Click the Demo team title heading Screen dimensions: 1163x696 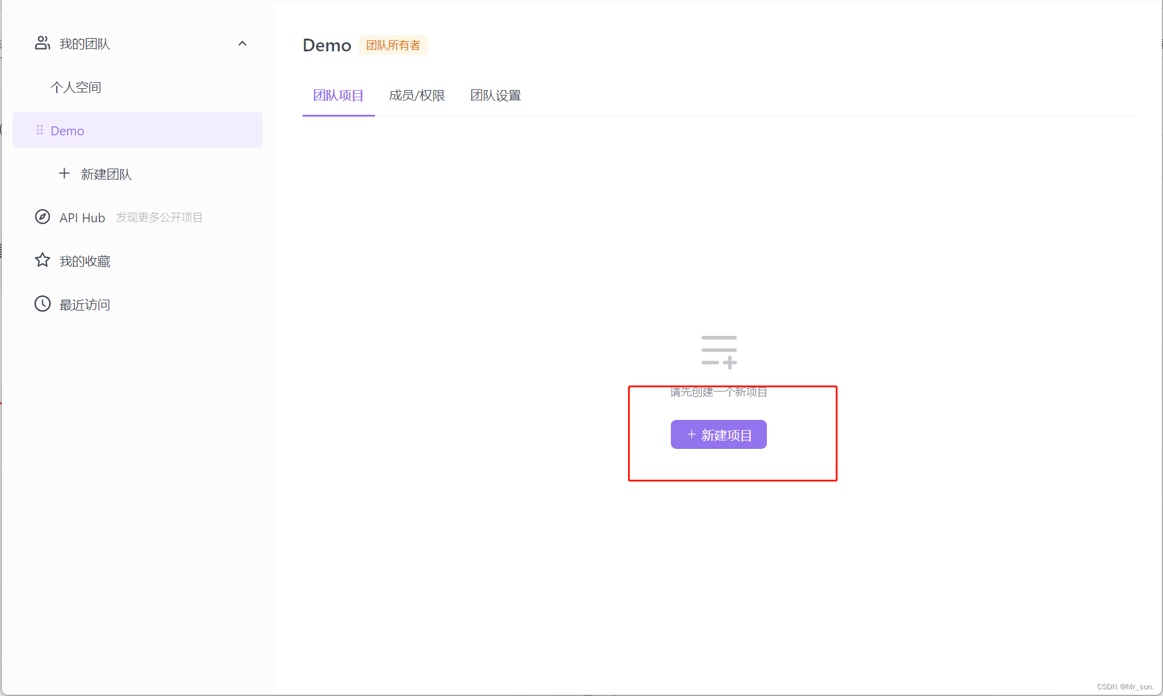tap(327, 45)
